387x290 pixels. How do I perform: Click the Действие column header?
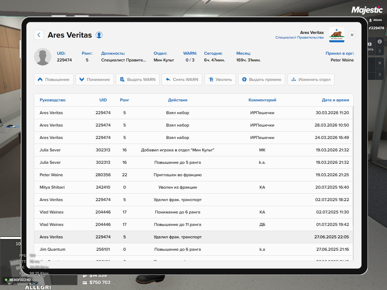click(x=178, y=100)
